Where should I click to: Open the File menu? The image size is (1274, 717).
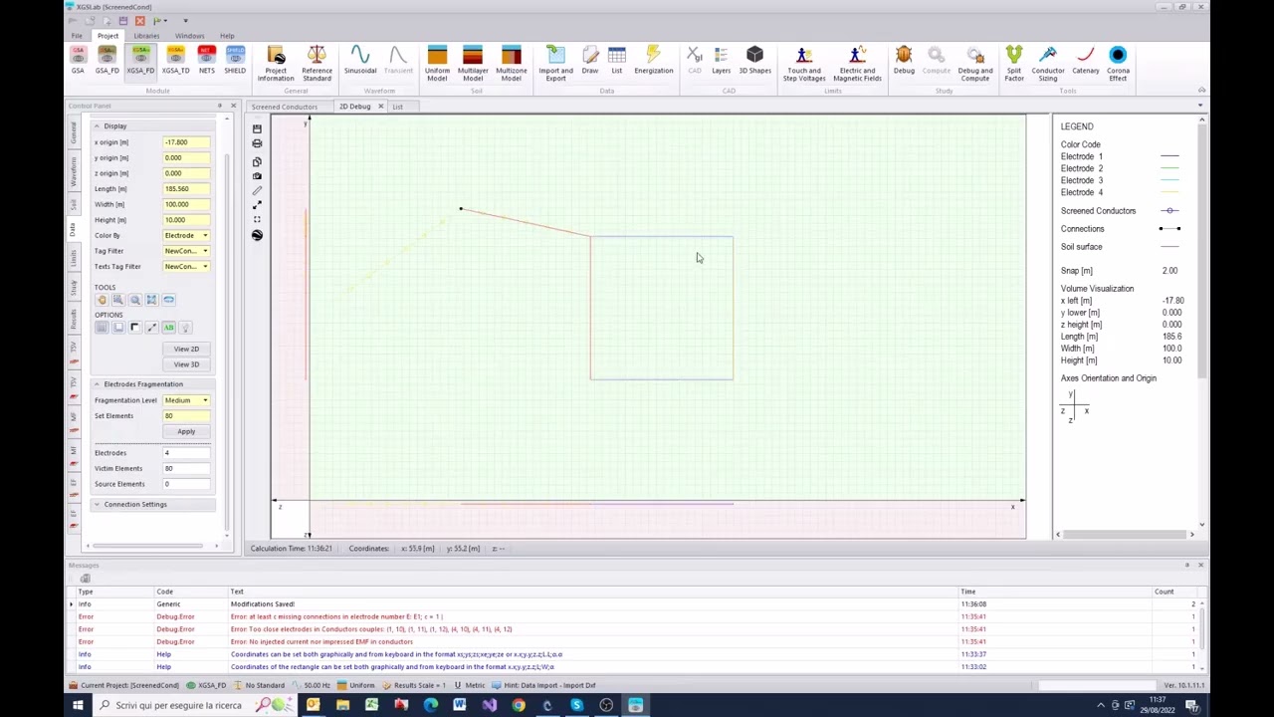77,36
